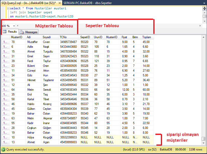Open the active documents dropdown arrow
The image size is (207, 154).
click(204, 3)
